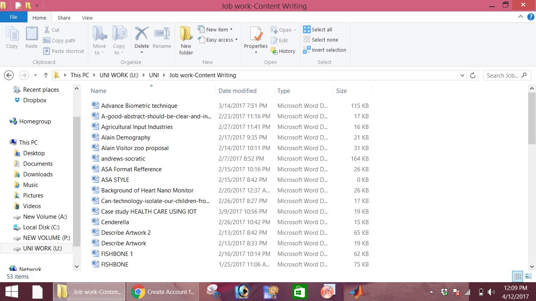This screenshot has height=301, width=536.
Task: Click the Up one level arrow
Action: (x=46, y=75)
